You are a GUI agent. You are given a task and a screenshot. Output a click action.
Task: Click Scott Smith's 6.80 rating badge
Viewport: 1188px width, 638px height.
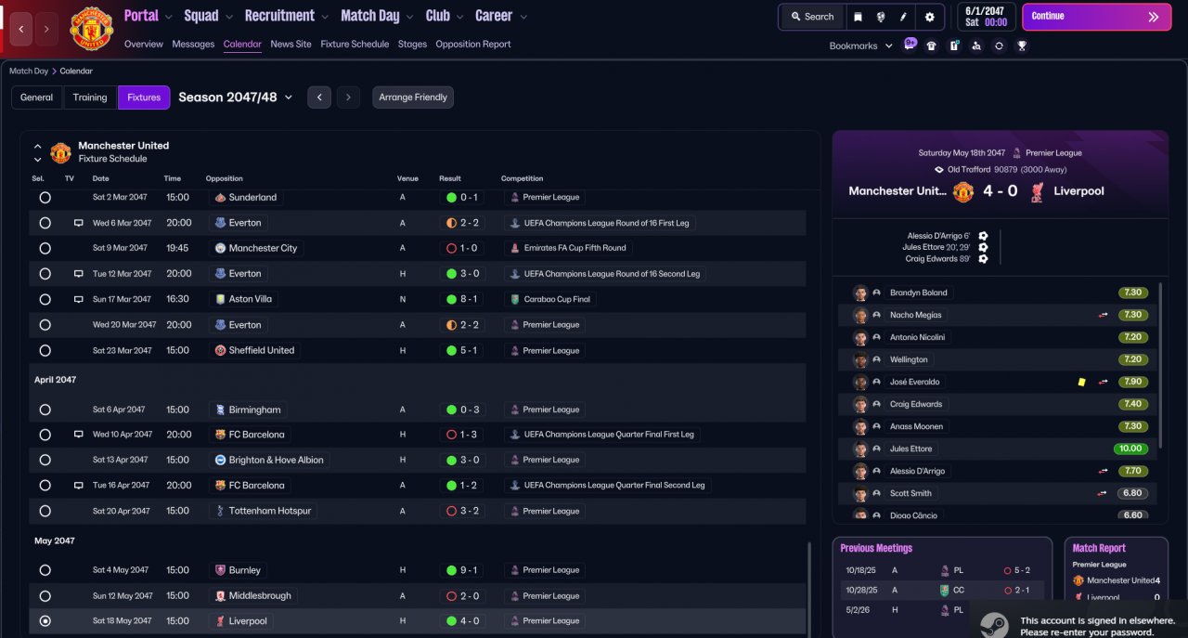[x=1131, y=493]
